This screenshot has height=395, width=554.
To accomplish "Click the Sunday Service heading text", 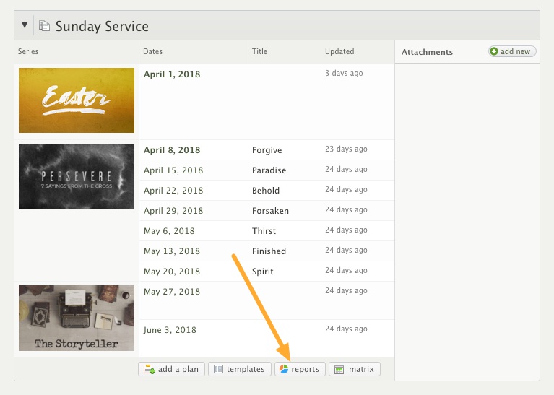I will coord(102,26).
